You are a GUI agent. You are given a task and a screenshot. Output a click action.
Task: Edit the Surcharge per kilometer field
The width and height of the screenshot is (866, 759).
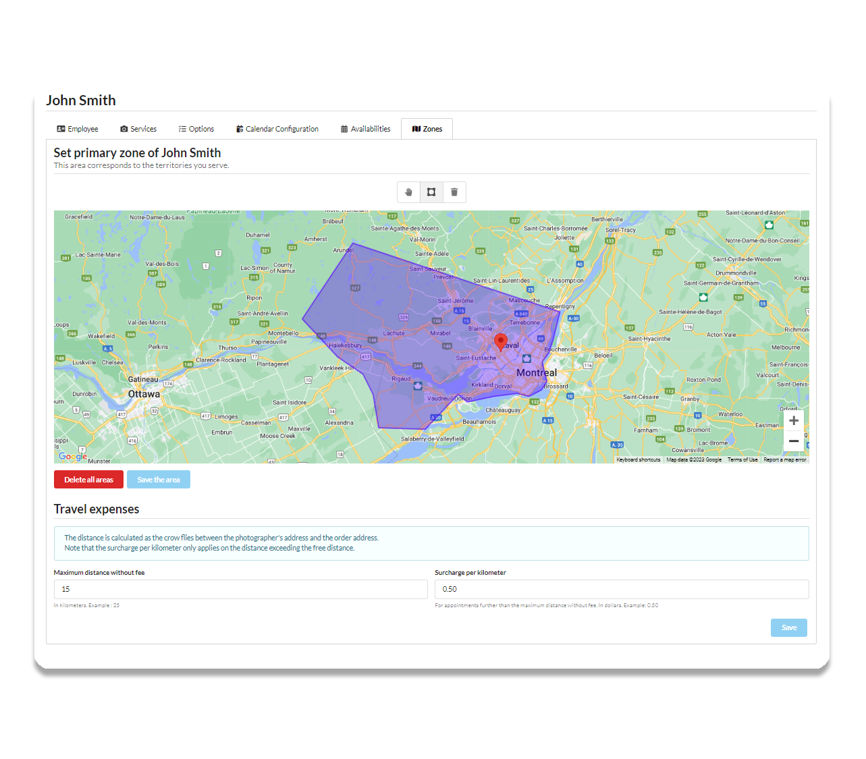(622, 589)
